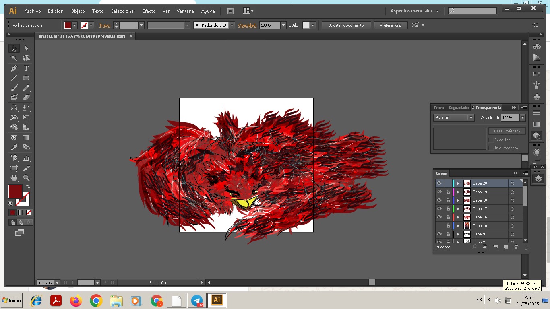Expand Capa 17 sublayers

pyautogui.click(x=458, y=209)
